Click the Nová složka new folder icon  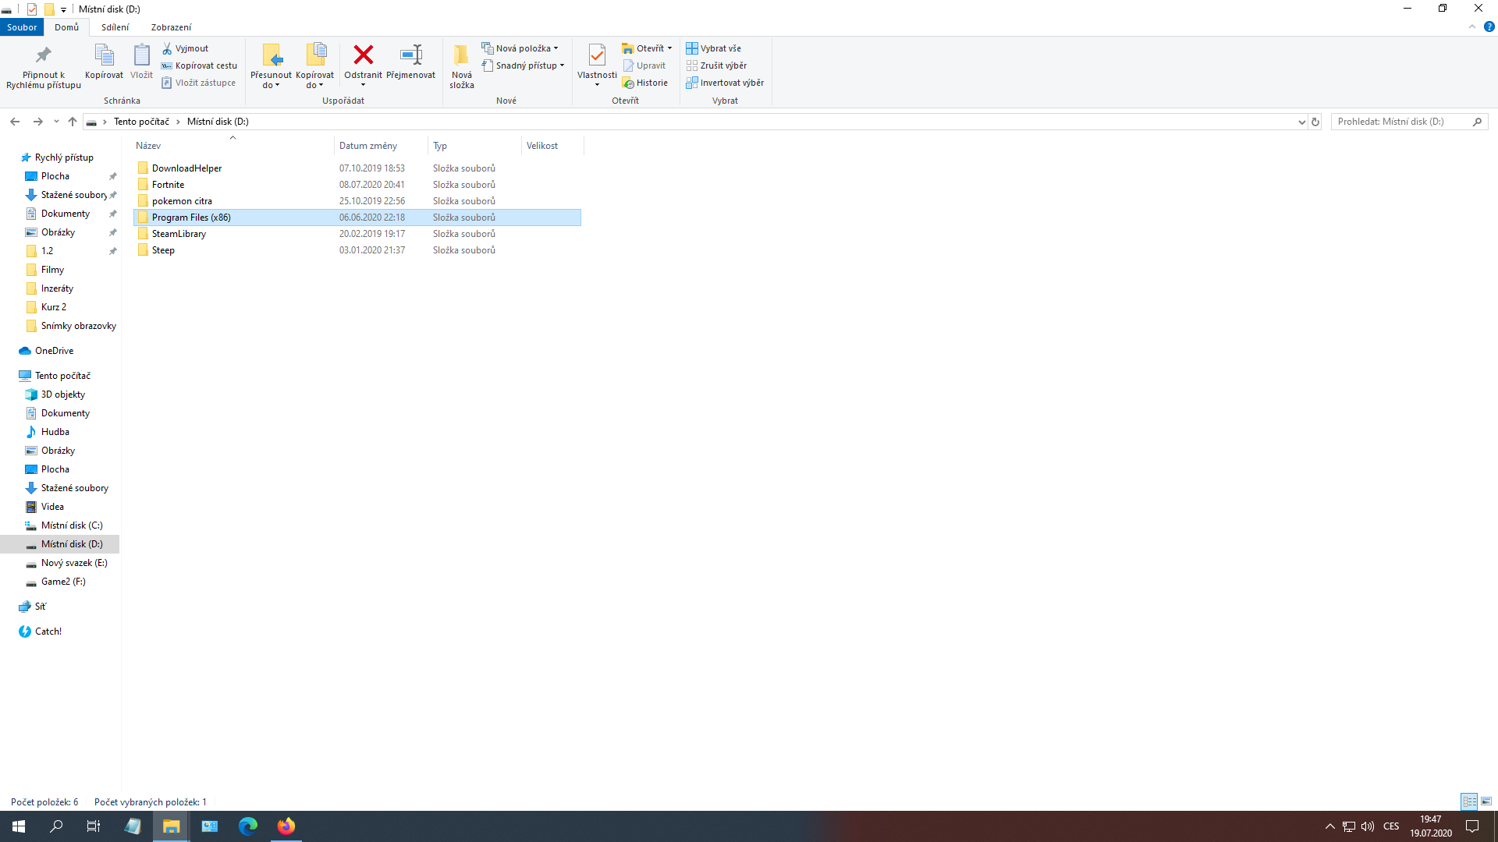click(461, 55)
